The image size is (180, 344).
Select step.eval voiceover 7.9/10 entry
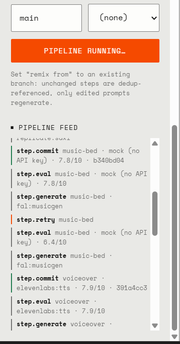click(79, 306)
